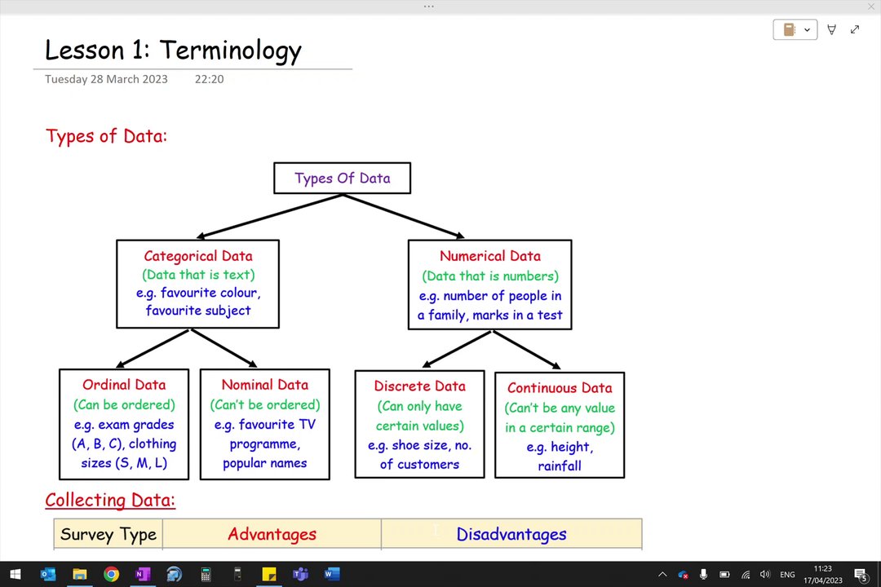This screenshot has height=587, width=881.
Task: Click the text (Data that is text)
Action: tap(197, 275)
